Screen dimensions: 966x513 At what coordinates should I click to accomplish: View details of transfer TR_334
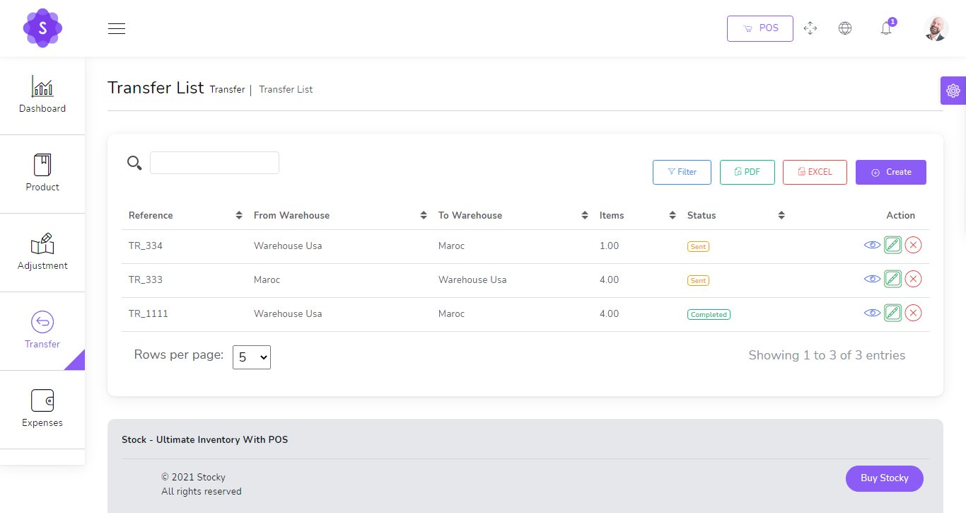click(x=872, y=245)
